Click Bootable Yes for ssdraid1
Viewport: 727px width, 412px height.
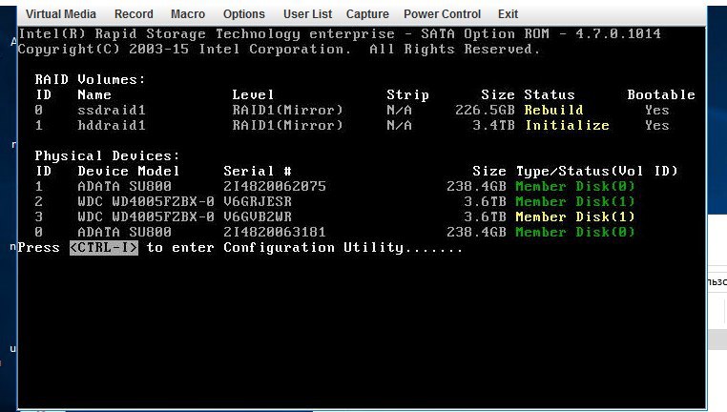pos(657,111)
